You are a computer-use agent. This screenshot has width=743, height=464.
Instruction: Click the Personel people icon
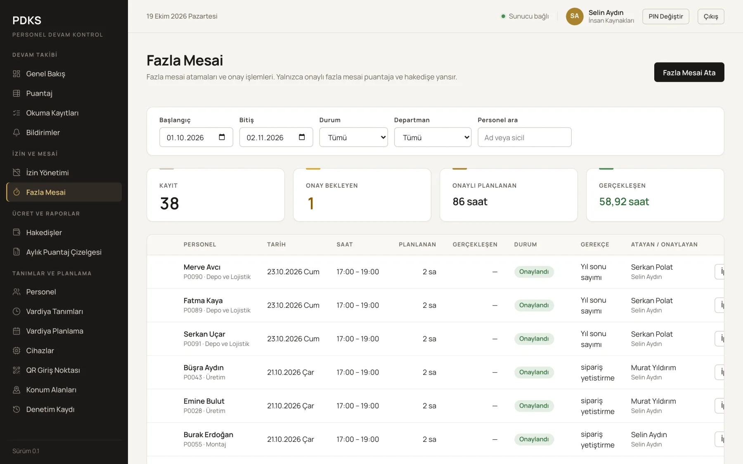click(17, 292)
